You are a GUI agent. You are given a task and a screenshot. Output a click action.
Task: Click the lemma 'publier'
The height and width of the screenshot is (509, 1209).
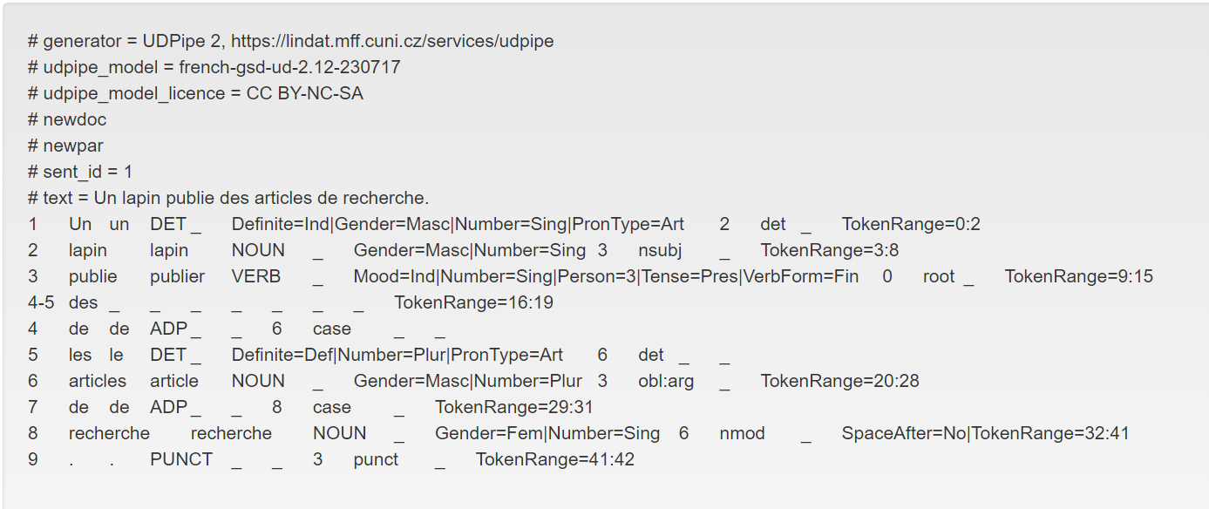(177, 276)
